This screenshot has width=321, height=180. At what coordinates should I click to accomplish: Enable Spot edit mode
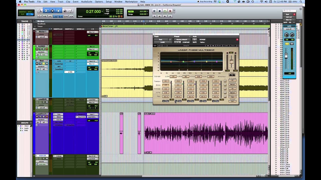click(x=29, y=12)
